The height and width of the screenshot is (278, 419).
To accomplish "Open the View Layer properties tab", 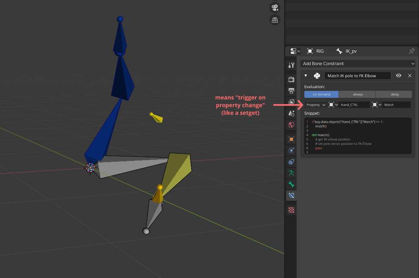I will point(291,102).
